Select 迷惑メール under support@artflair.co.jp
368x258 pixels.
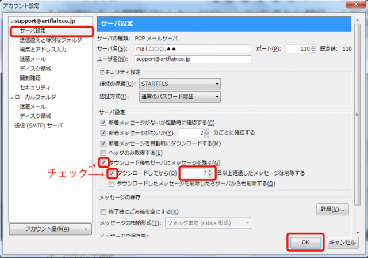coord(33,59)
